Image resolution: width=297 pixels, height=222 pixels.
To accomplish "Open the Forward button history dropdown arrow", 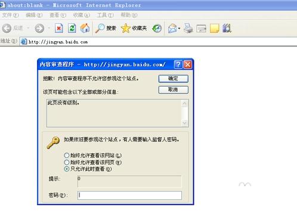I will pyautogui.click(x=49, y=28).
